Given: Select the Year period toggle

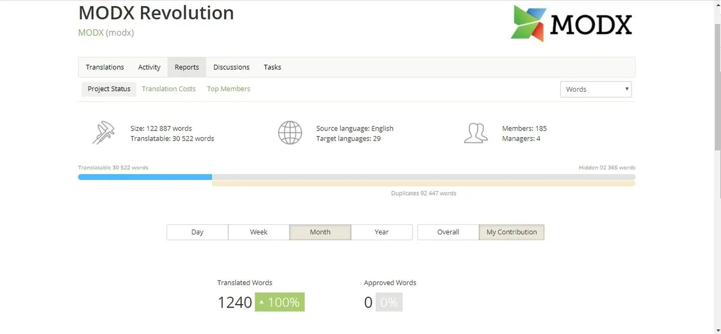Looking at the screenshot, I should coord(381,232).
